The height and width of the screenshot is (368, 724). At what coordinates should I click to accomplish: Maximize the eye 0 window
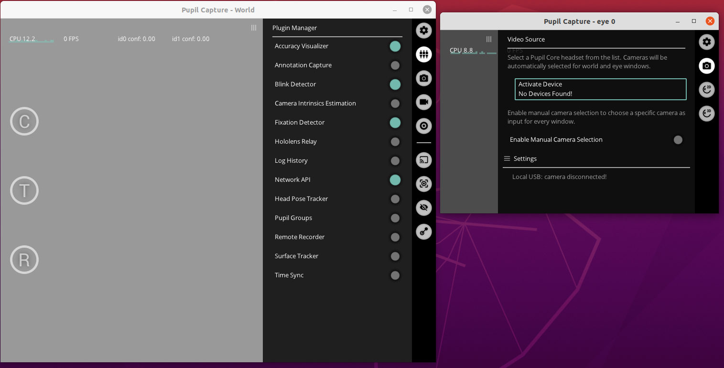click(x=694, y=21)
